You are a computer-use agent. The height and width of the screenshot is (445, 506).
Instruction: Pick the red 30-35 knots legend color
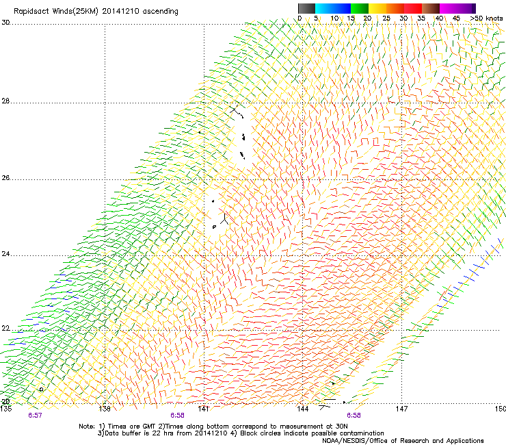coord(413,8)
